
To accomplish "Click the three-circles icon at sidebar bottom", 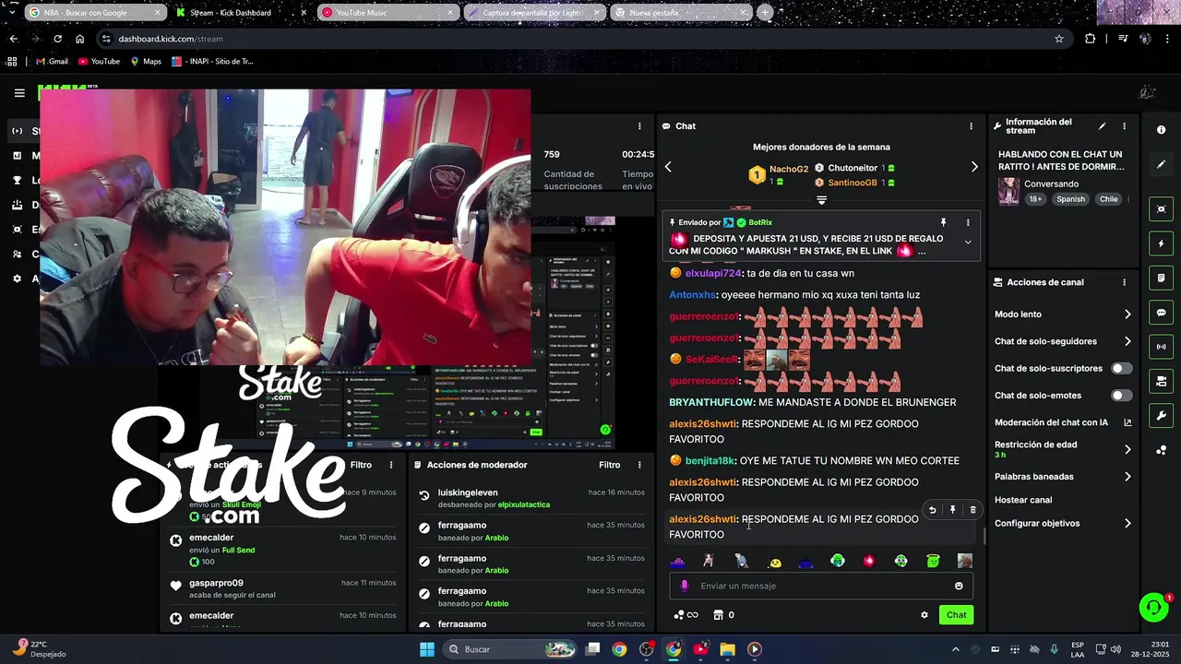I will pyautogui.click(x=1161, y=450).
